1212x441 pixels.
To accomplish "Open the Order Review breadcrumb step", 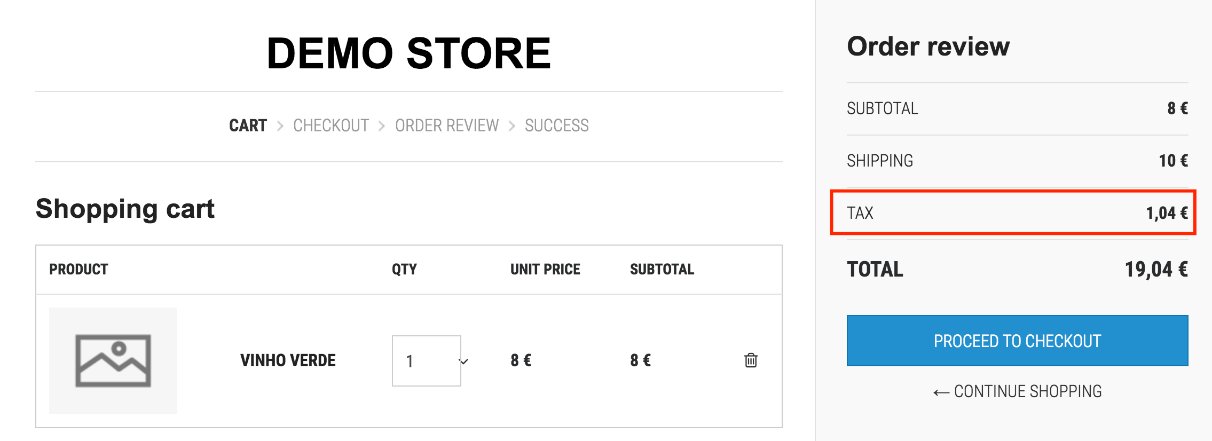I will 447,125.
